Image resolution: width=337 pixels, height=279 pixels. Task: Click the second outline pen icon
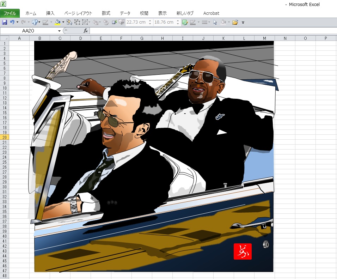pos(193,22)
